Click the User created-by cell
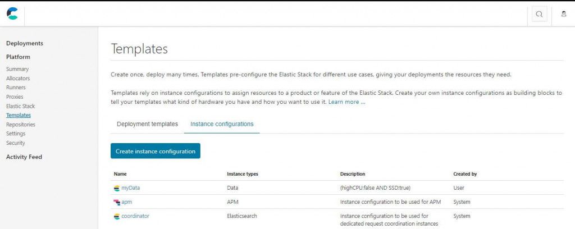 459,188
